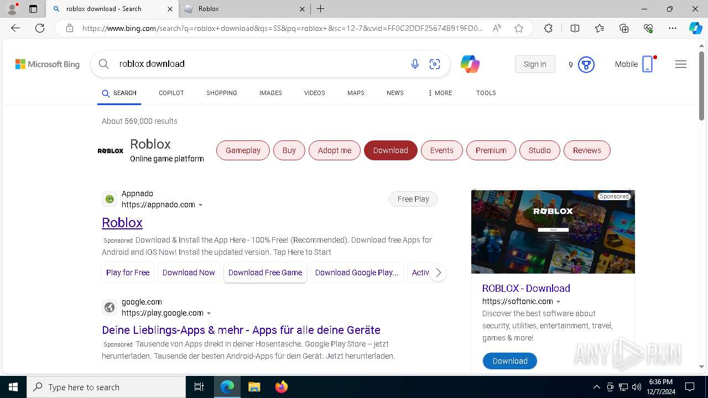This screenshot has width=708, height=398.
Task: Open Play for Free sitelink
Action: point(128,273)
